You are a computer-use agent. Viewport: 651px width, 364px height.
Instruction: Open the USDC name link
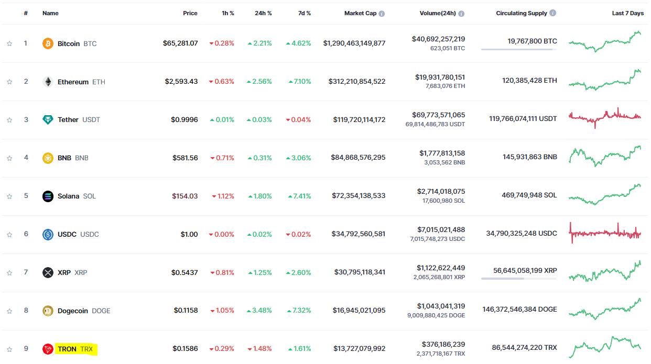tap(68, 234)
